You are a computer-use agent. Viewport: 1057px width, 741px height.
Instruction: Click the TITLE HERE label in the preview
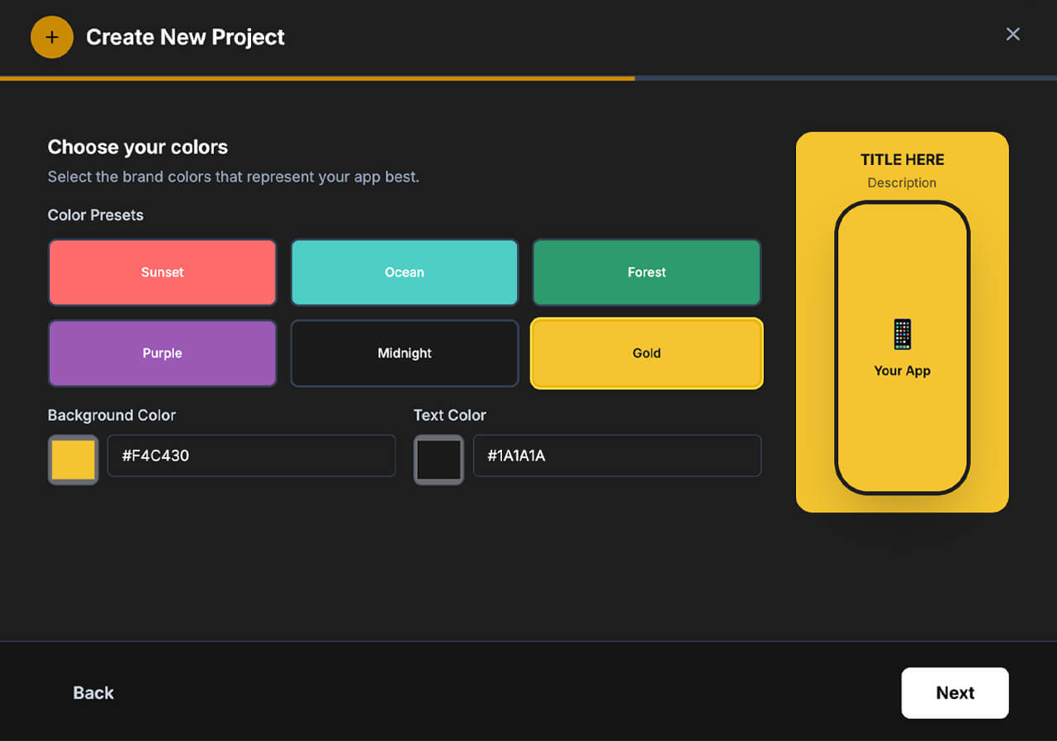[x=902, y=159]
